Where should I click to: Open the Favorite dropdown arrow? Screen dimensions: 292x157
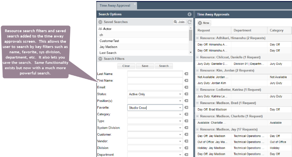[x=180, y=108]
